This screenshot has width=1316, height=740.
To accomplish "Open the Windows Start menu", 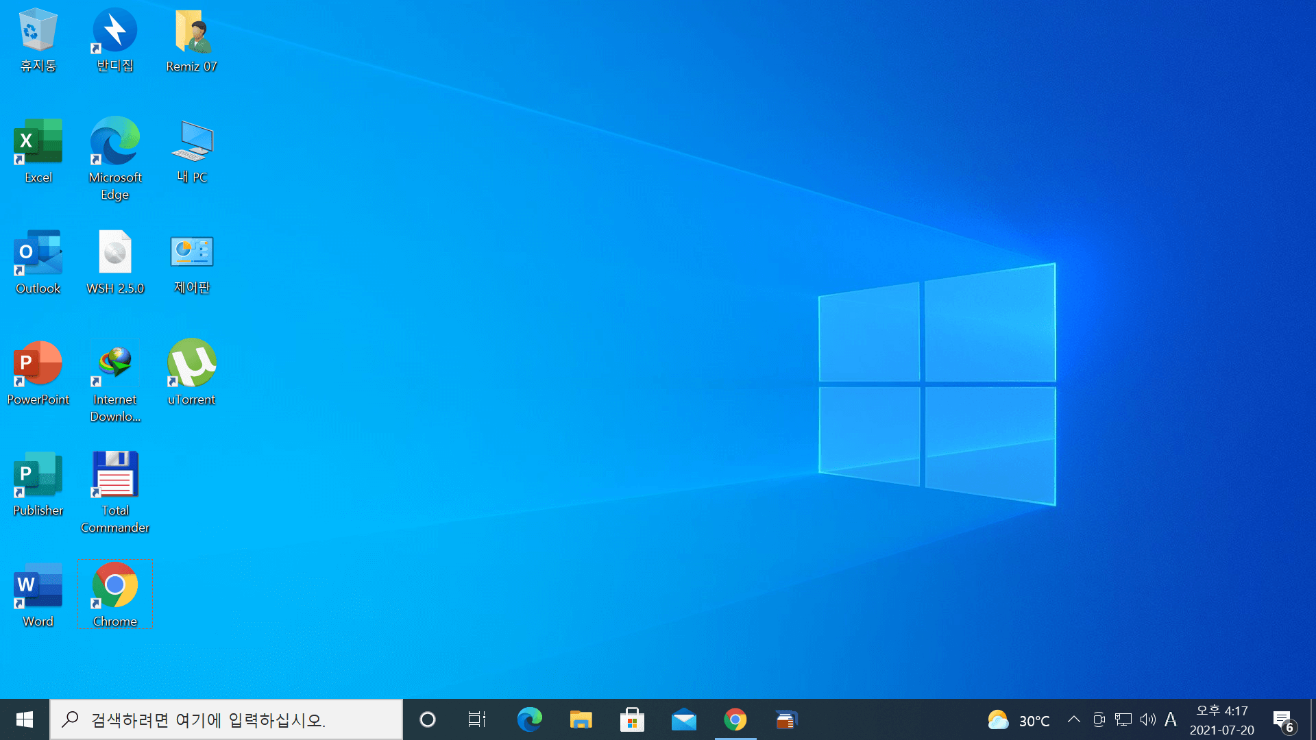I will tap(25, 719).
